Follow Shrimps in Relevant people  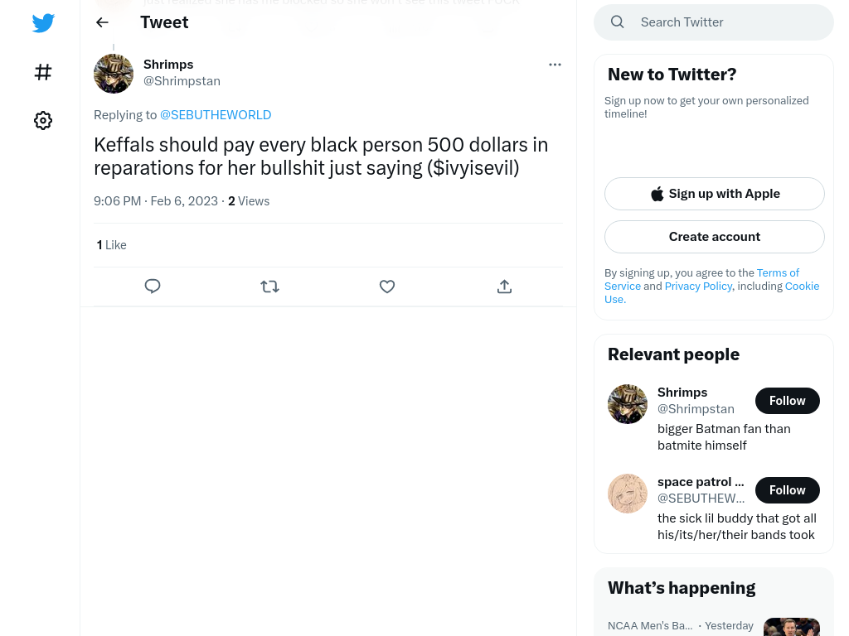click(x=788, y=401)
